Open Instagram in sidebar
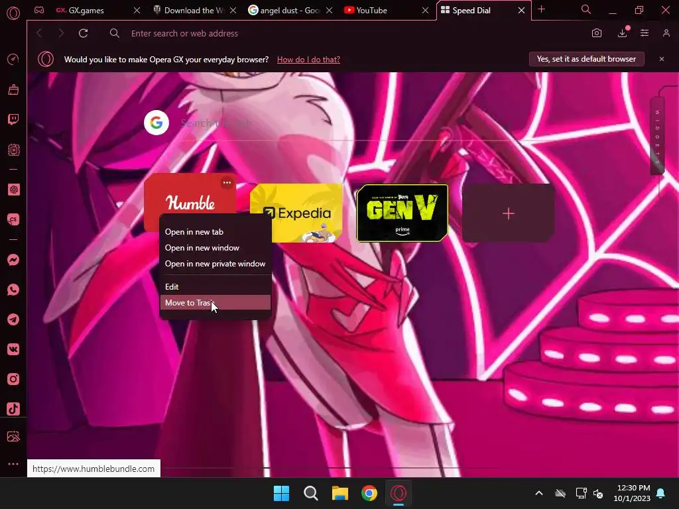 (13, 379)
